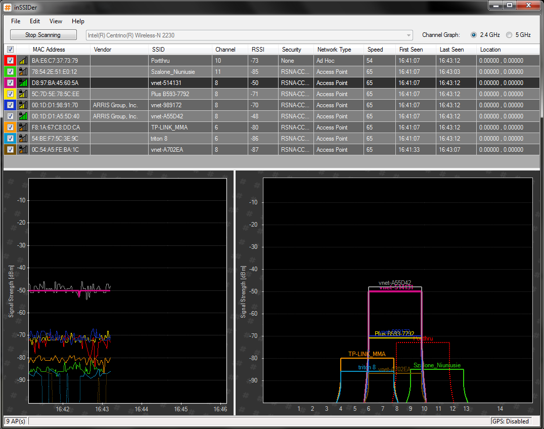Toggle the select-all checkbox in table header
Screen dimensions: 544x429
(x=10, y=50)
